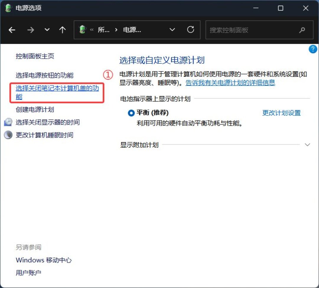Open 选择电源按钮的功能 link
The height and width of the screenshot is (288, 319).
point(45,75)
